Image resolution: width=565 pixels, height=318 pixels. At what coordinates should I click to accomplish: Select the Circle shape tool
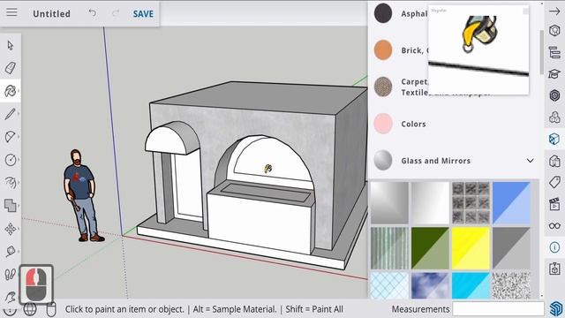[x=11, y=160]
